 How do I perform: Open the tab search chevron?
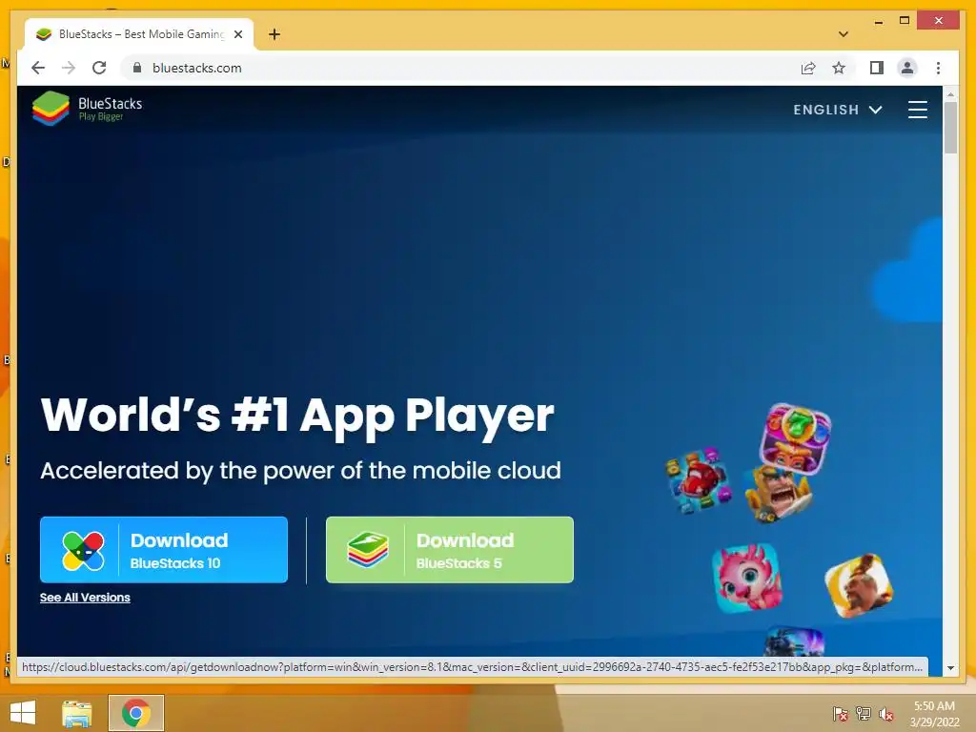pos(844,34)
